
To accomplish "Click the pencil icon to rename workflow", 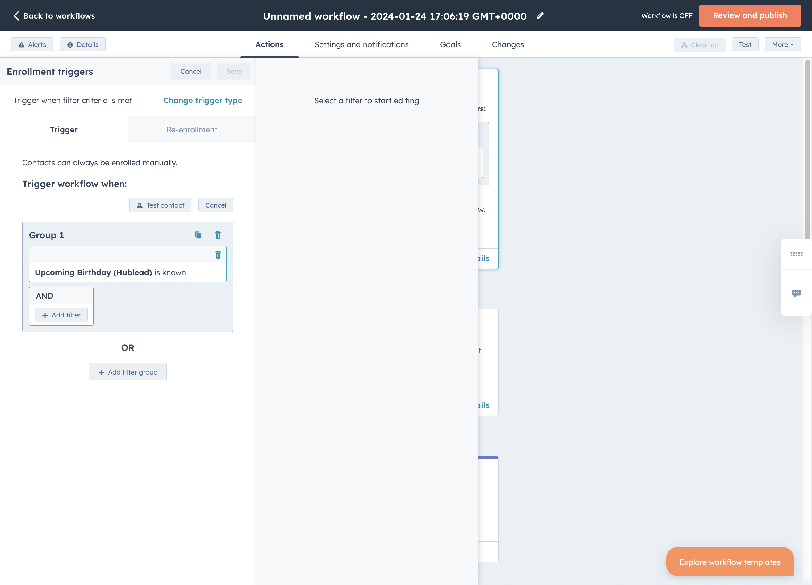I will pos(540,16).
